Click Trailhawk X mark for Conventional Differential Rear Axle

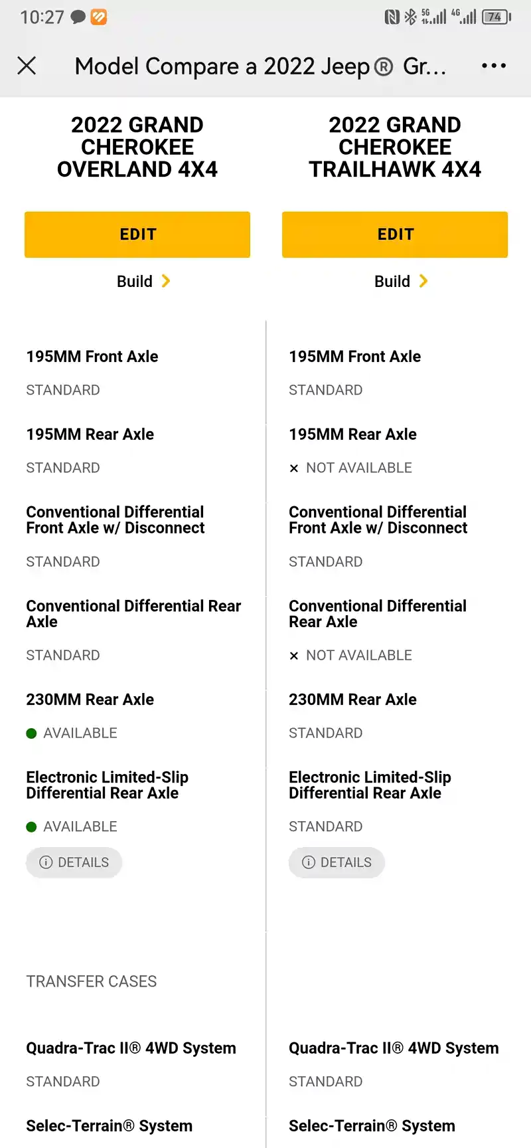[x=294, y=656]
